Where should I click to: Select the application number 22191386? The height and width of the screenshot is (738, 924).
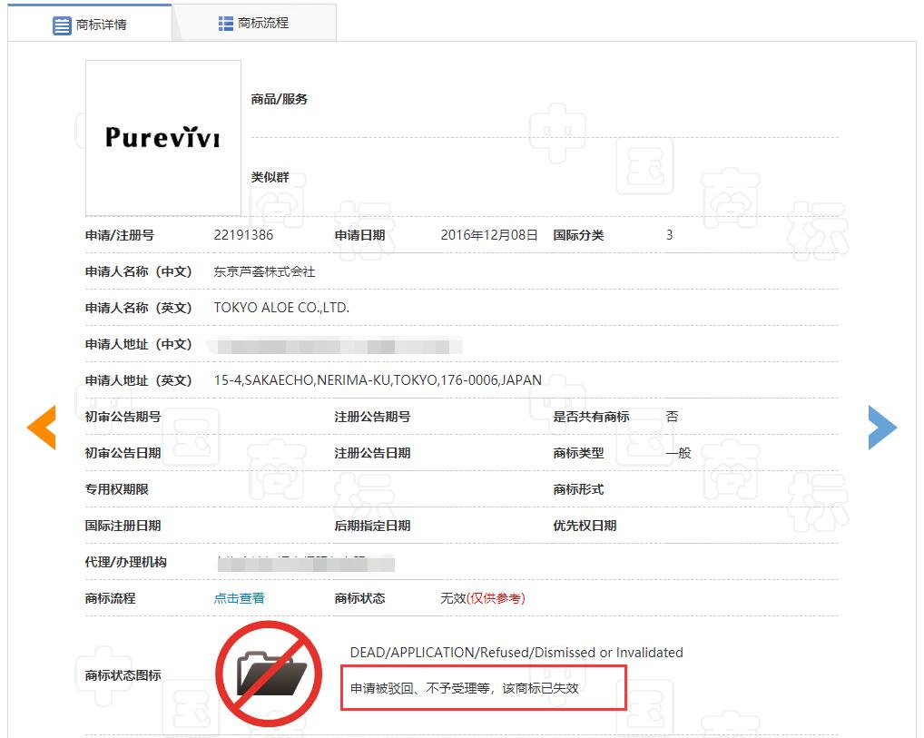point(243,235)
